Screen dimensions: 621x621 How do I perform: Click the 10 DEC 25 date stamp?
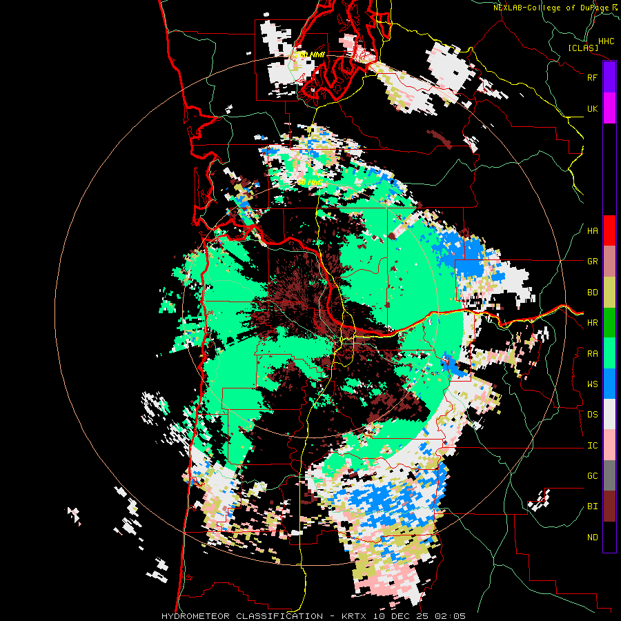click(400, 616)
